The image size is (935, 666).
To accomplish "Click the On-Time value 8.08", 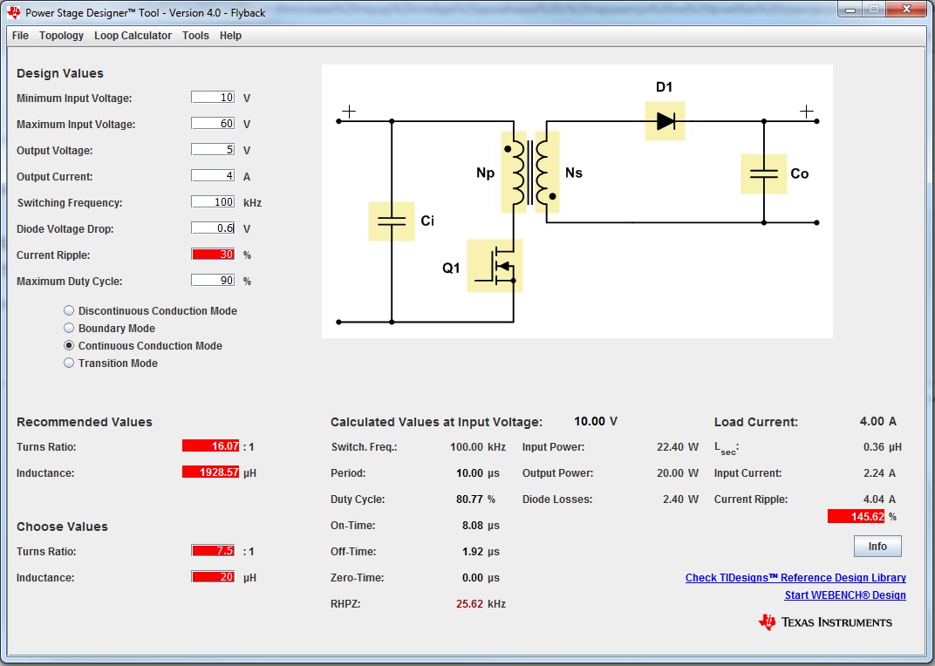I will [473, 526].
